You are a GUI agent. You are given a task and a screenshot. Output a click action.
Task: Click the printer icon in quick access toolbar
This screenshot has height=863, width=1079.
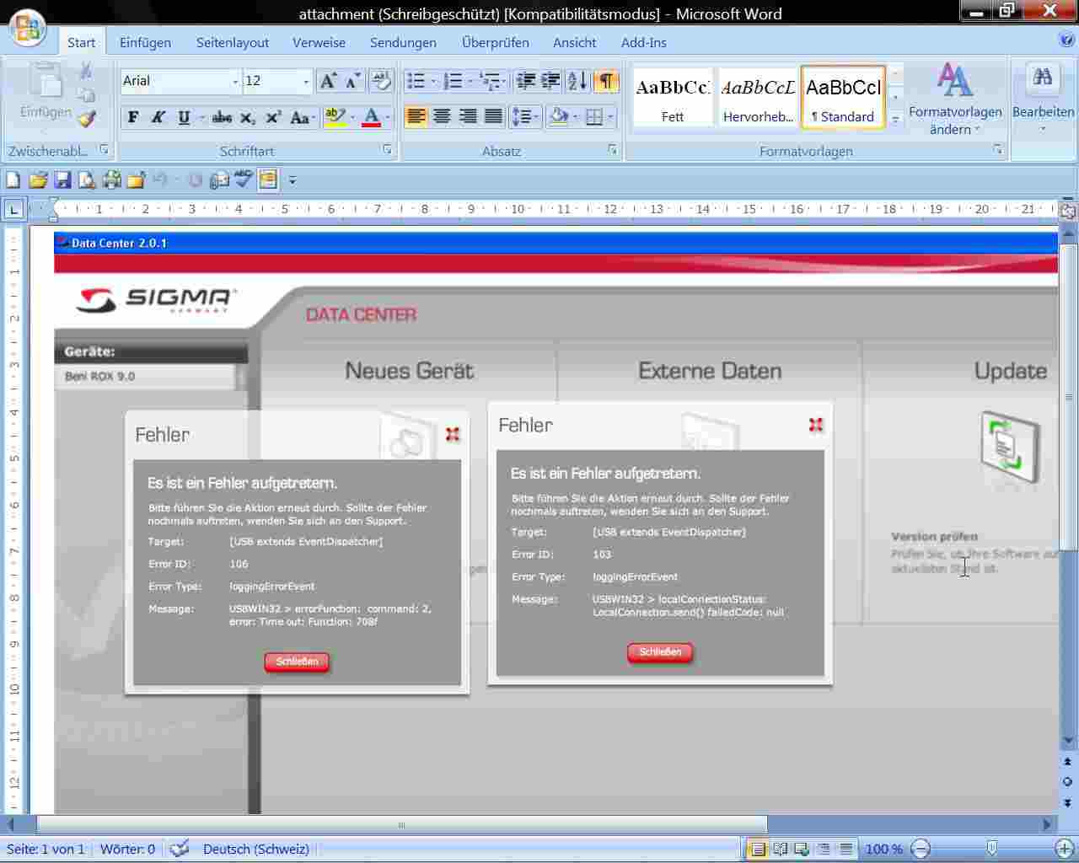click(111, 180)
